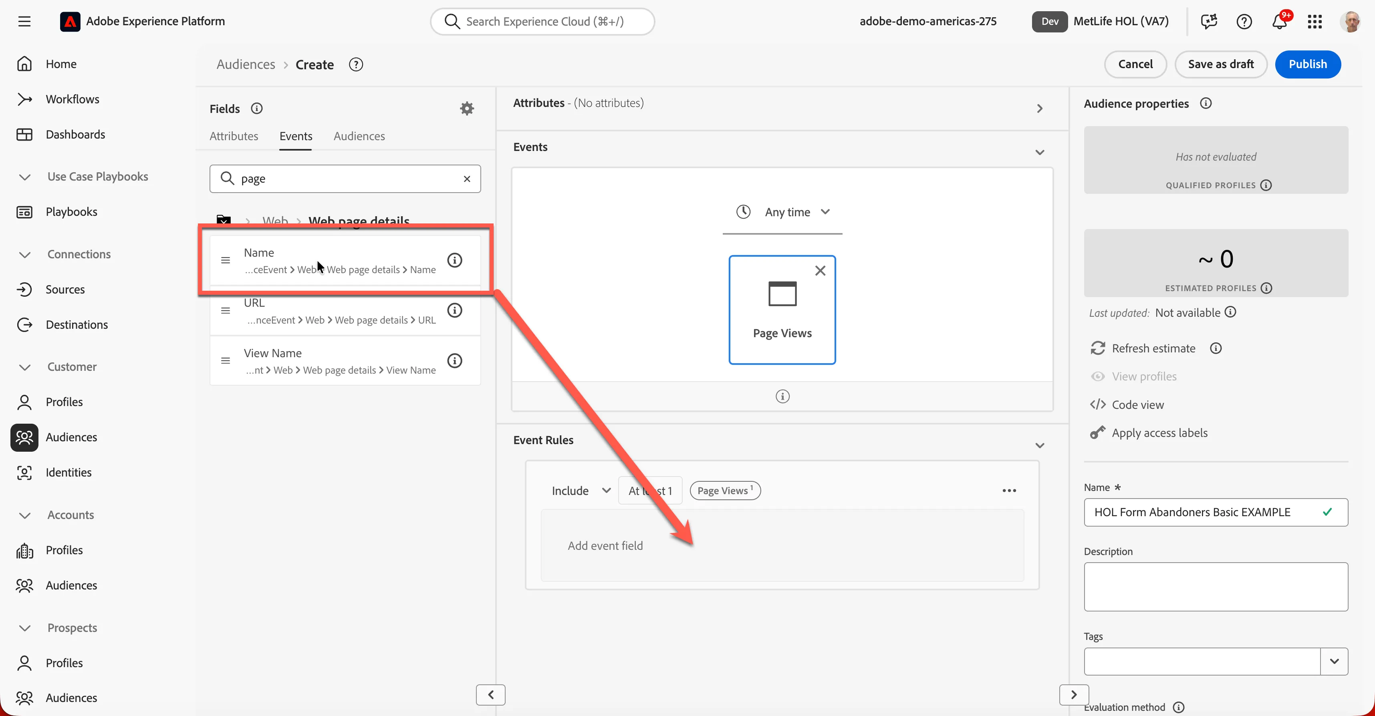Viewport: 1375px width, 716px height.
Task: Remove the Page Views event card
Action: (820, 270)
